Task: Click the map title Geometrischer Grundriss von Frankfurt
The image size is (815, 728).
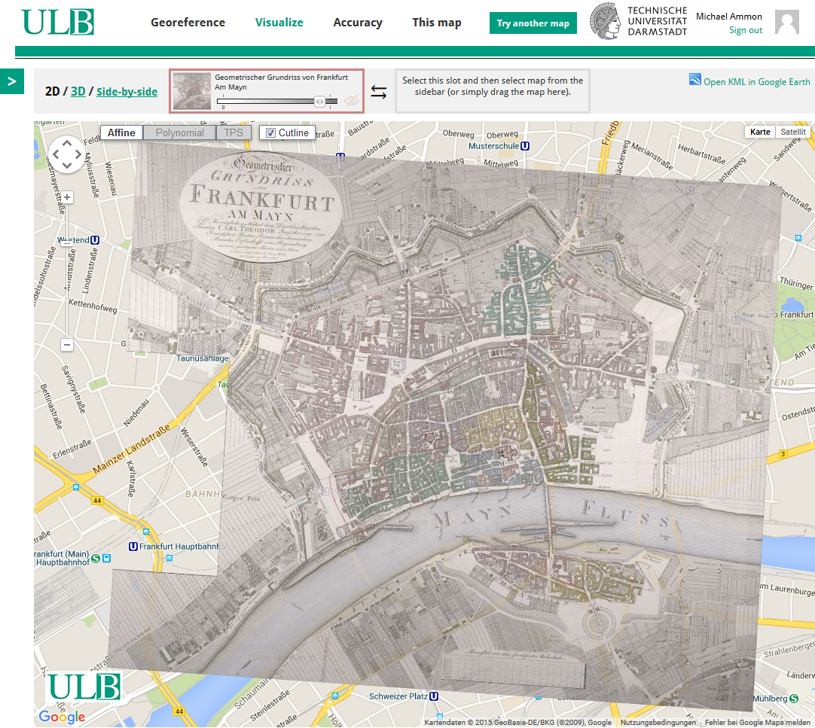Action: [x=281, y=82]
